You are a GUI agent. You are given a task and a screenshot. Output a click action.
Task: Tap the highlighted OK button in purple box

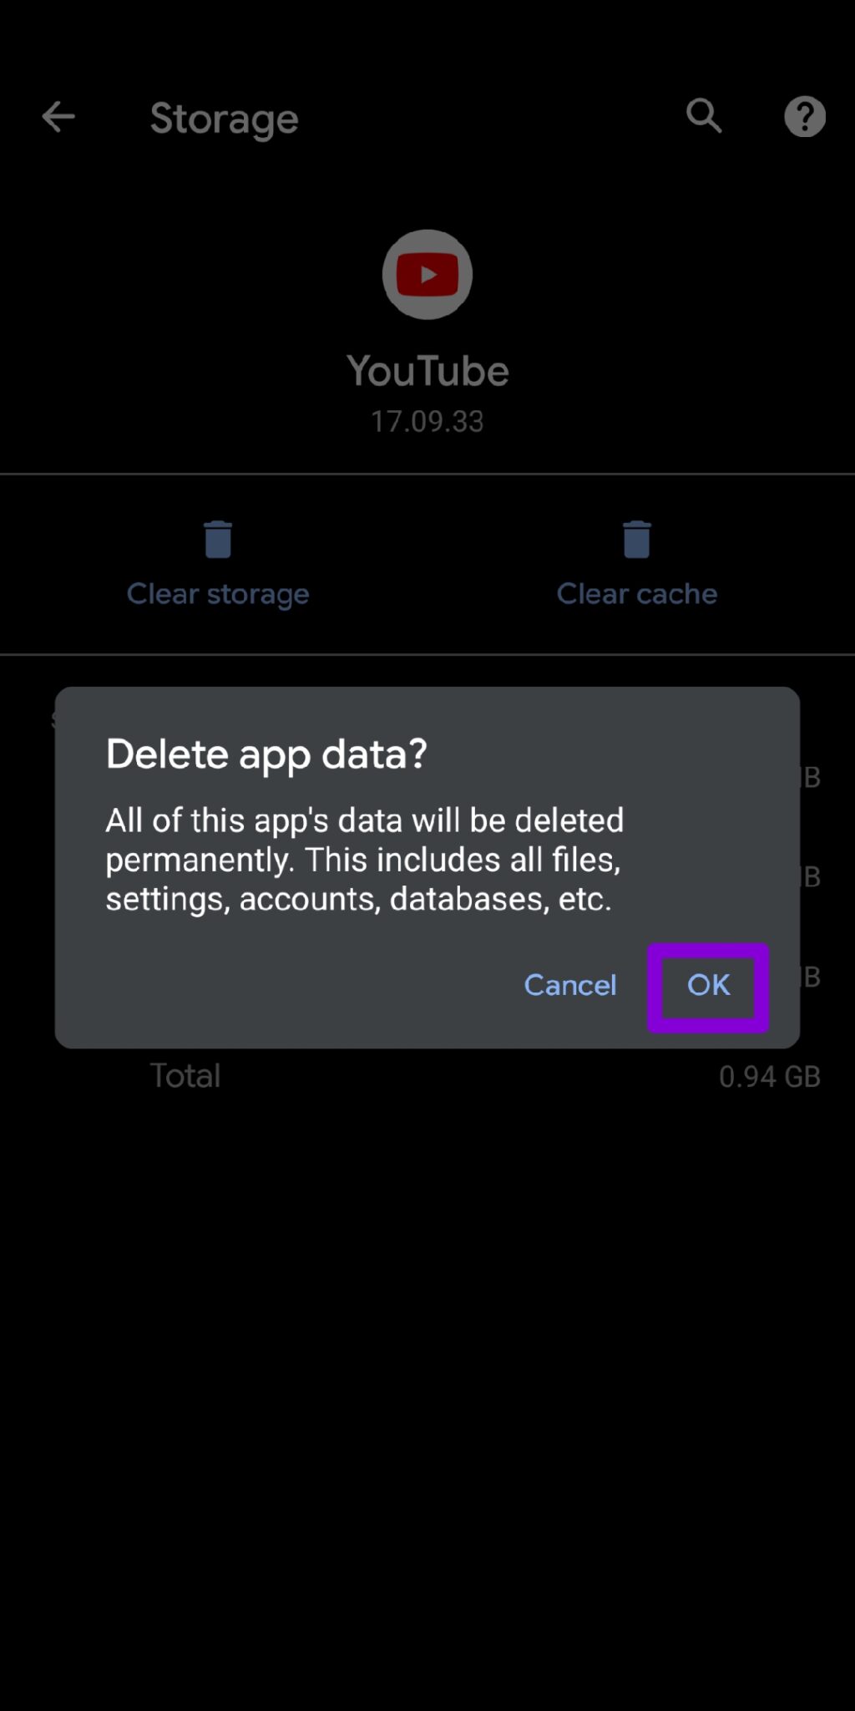tap(707, 985)
